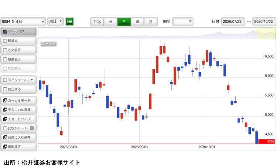277x168 pixels.
Task: Open the green list menu icon
Action: coord(69,21)
